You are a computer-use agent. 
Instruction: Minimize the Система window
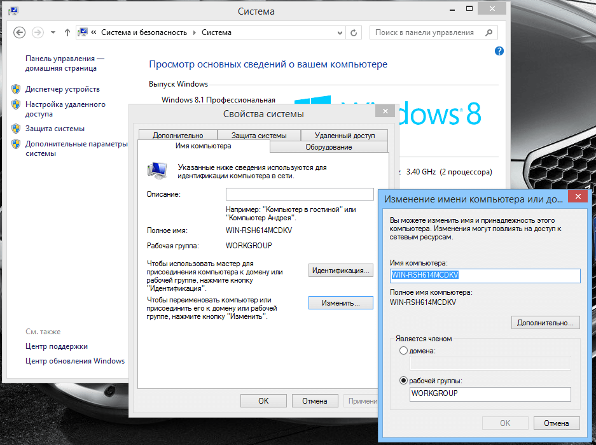tap(452, 9)
